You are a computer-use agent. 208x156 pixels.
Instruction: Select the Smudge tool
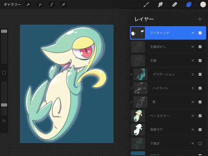tap(160, 5)
